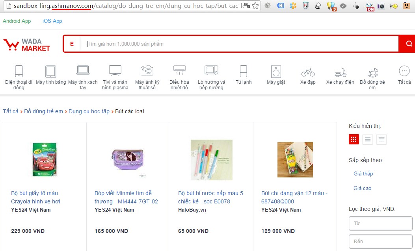
Task: Go to Dụng cụ học tập breadcrumb
Action: pos(89,111)
